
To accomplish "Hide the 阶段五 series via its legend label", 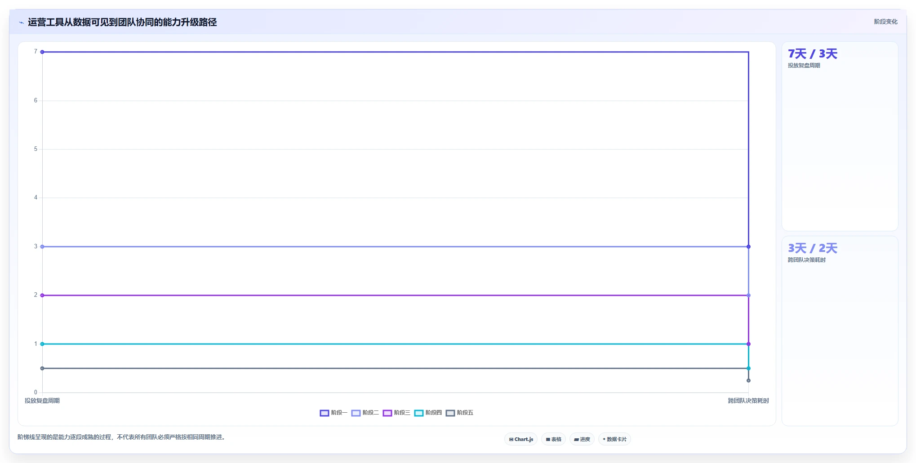I will click(465, 413).
